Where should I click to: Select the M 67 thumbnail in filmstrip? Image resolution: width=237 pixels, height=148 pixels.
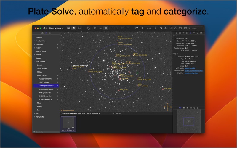pyautogui.click(x=68, y=124)
